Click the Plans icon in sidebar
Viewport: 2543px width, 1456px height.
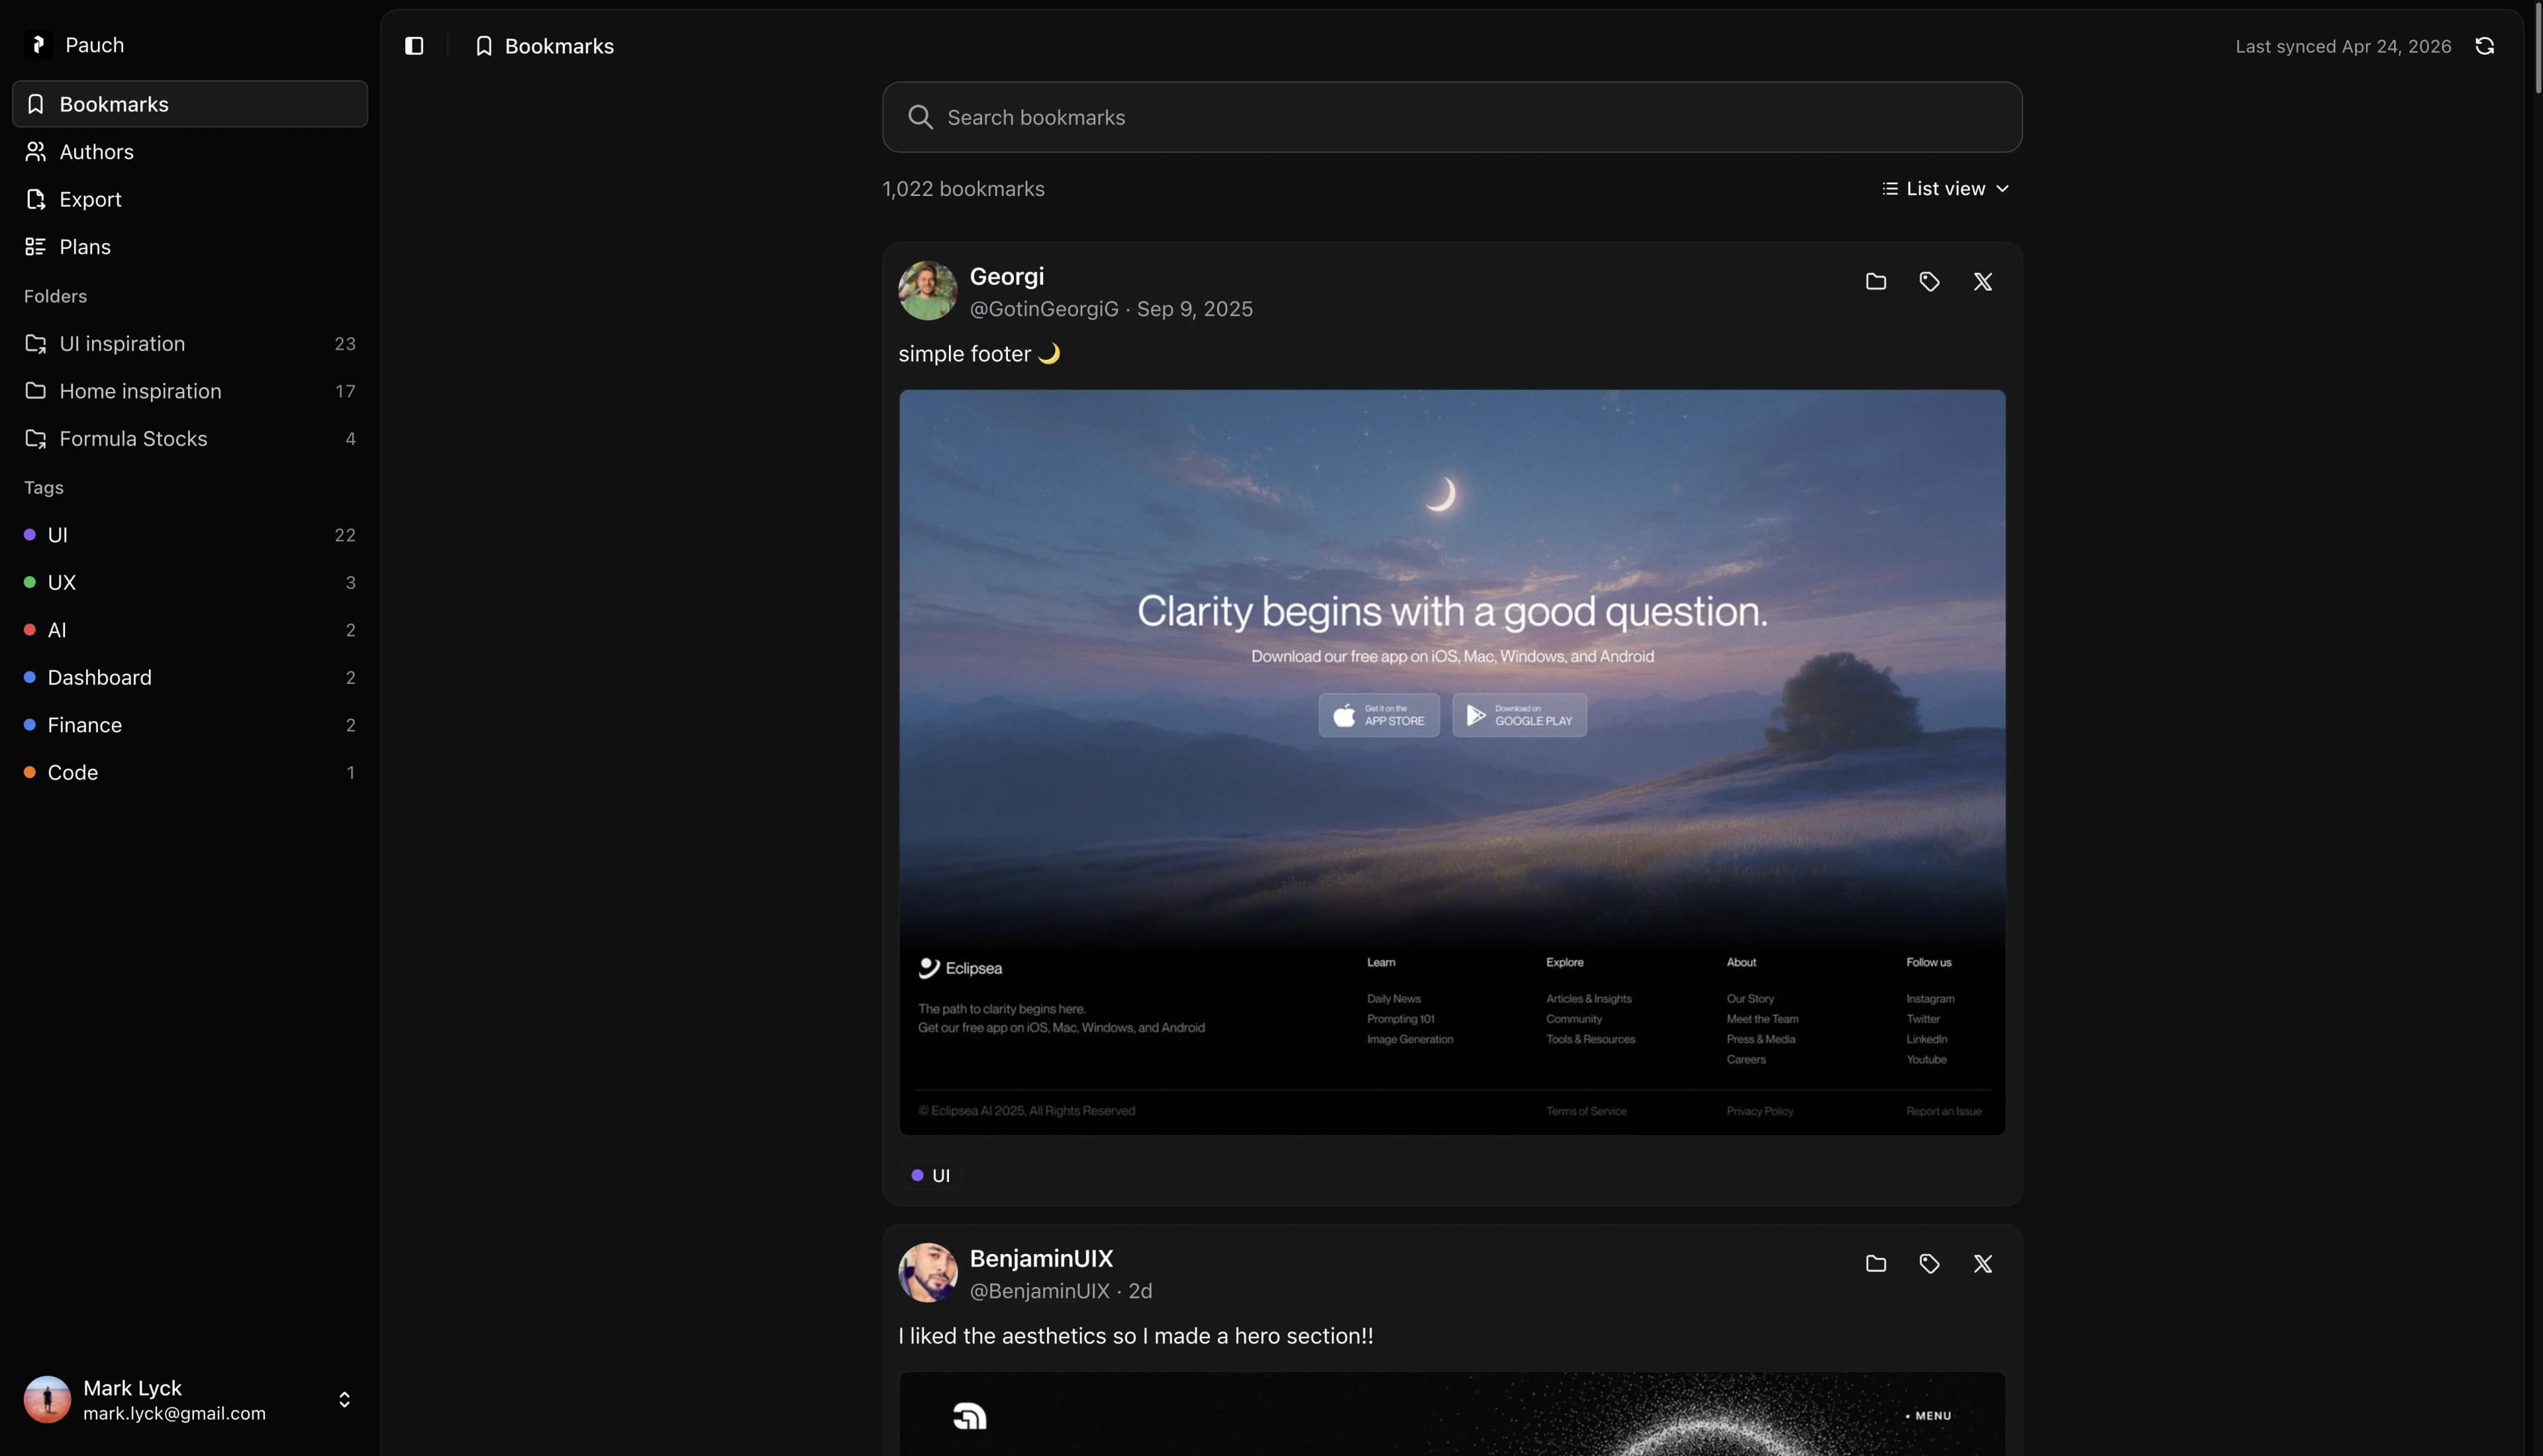coord(35,246)
